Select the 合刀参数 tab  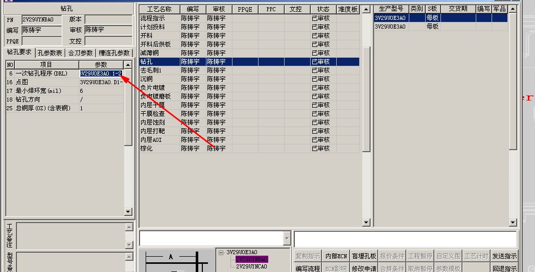(81, 53)
